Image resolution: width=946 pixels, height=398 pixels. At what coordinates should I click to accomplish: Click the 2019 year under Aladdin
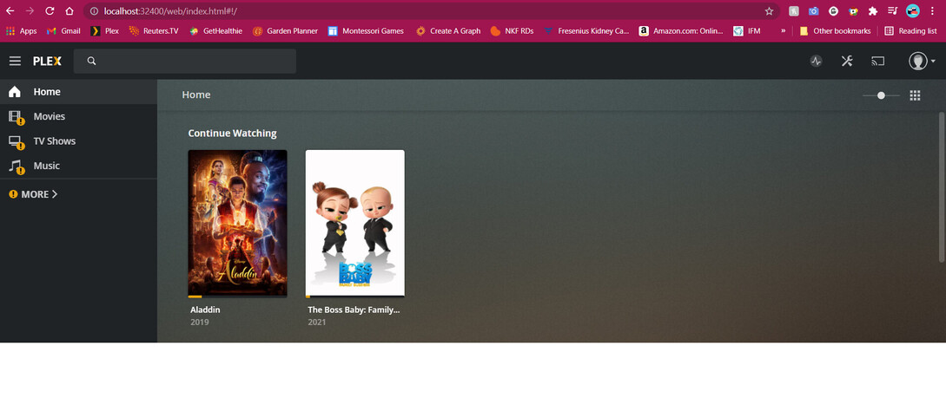click(x=200, y=323)
